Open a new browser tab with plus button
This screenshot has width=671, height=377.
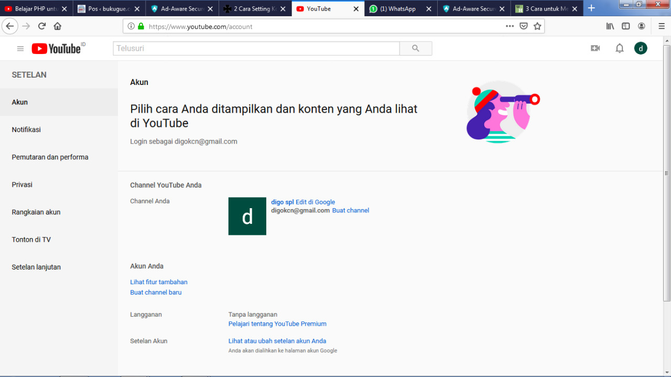(591, 8)
